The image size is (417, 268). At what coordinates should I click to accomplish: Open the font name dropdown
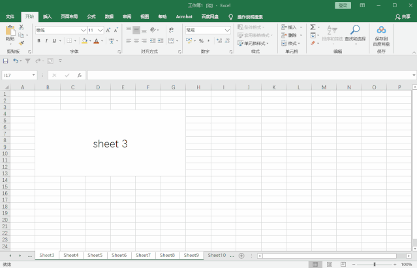pos(84,30)
